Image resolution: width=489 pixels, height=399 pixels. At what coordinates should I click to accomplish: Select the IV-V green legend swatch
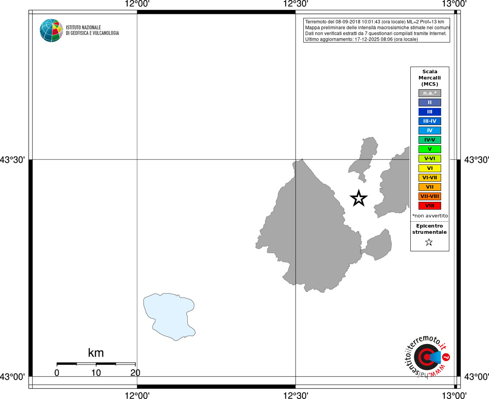(430, 140)
